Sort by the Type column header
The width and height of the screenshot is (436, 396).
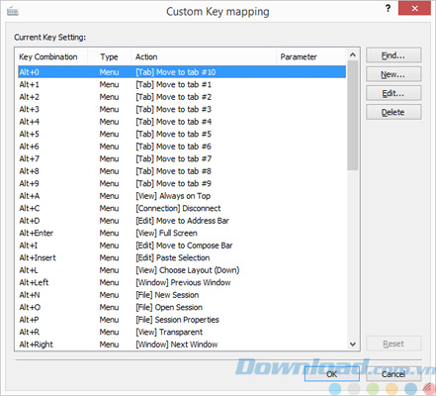click(x=110, y=56)
